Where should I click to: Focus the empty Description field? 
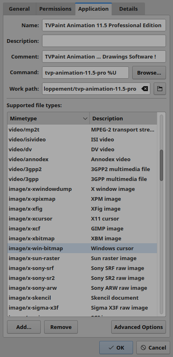pos(104,41)
